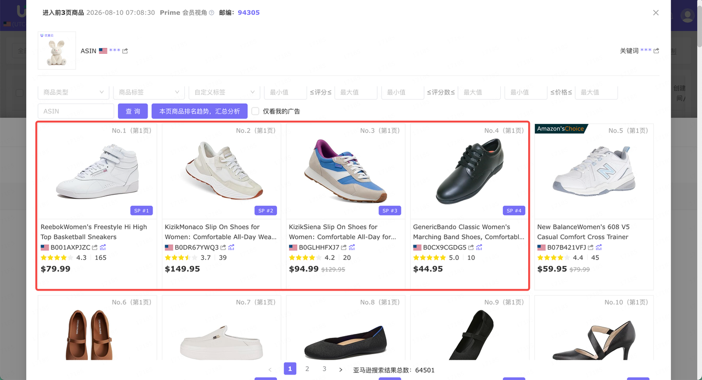This screenshot has width=702, height=380.
Task: View trend chart icon for B0CX9CGDG5
Action: click(479, 247)
